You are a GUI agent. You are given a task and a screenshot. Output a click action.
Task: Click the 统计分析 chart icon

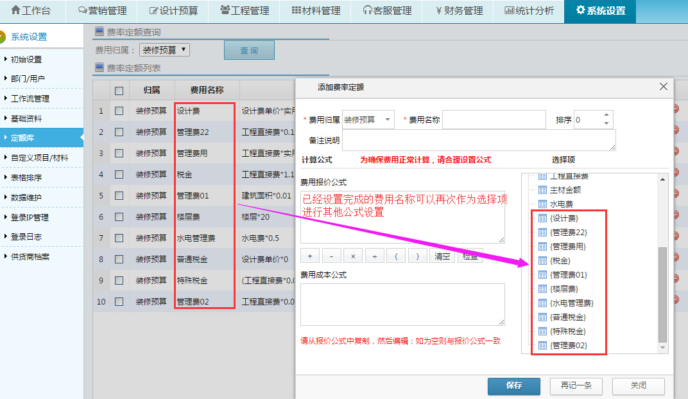tap(510, 11)
